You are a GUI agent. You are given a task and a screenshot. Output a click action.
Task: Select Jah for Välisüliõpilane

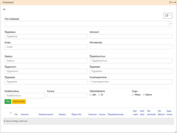91,95
